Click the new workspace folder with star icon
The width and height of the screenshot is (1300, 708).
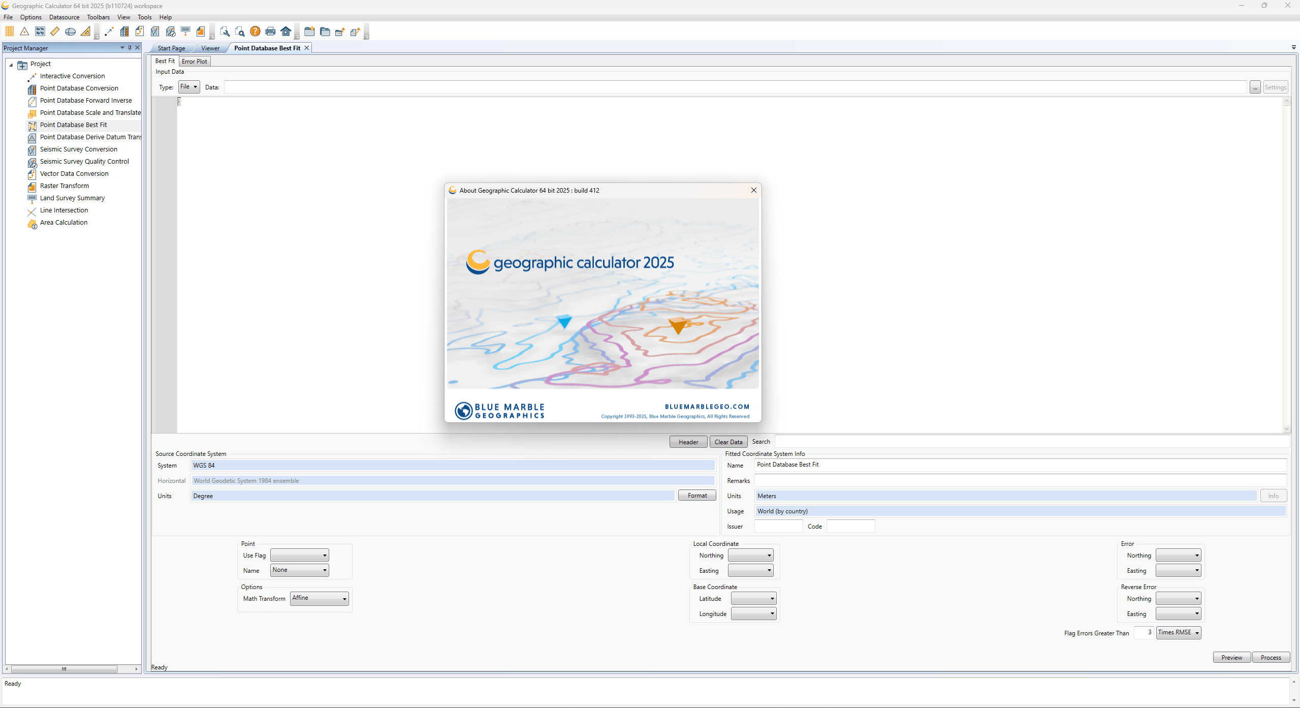pos(309,32)
